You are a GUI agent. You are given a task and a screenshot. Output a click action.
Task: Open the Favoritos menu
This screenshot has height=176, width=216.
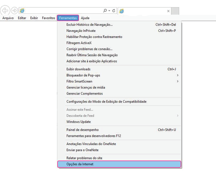click(x=48, y=18)
